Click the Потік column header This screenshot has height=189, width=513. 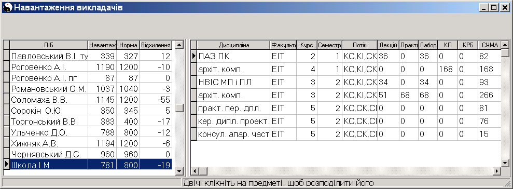pos(359,45)
